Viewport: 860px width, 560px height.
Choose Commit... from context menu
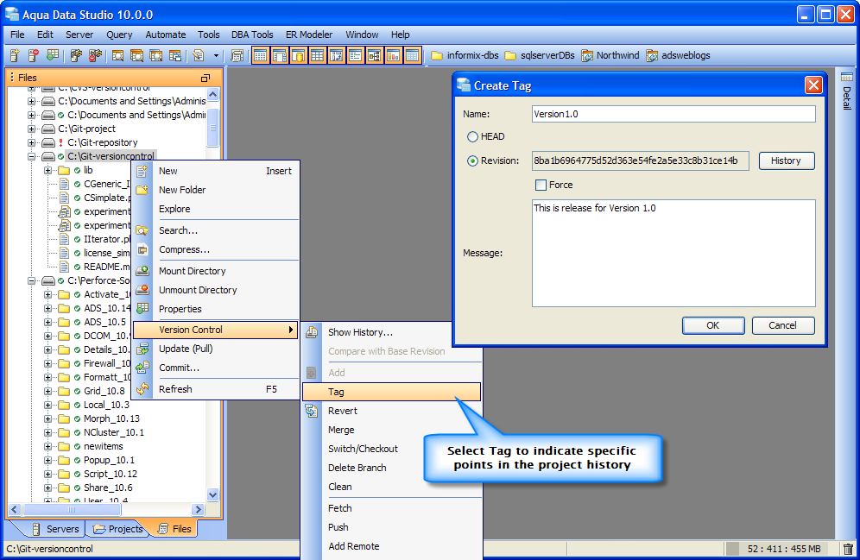click(216, 368)
